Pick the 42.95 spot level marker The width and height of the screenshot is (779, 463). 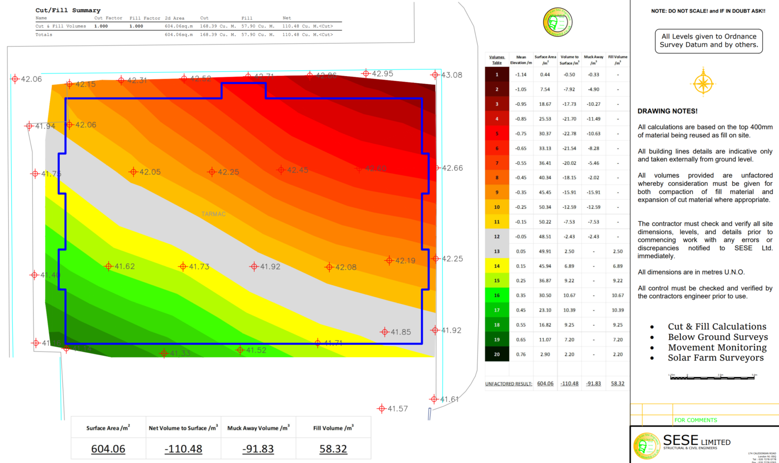point(366,73)
